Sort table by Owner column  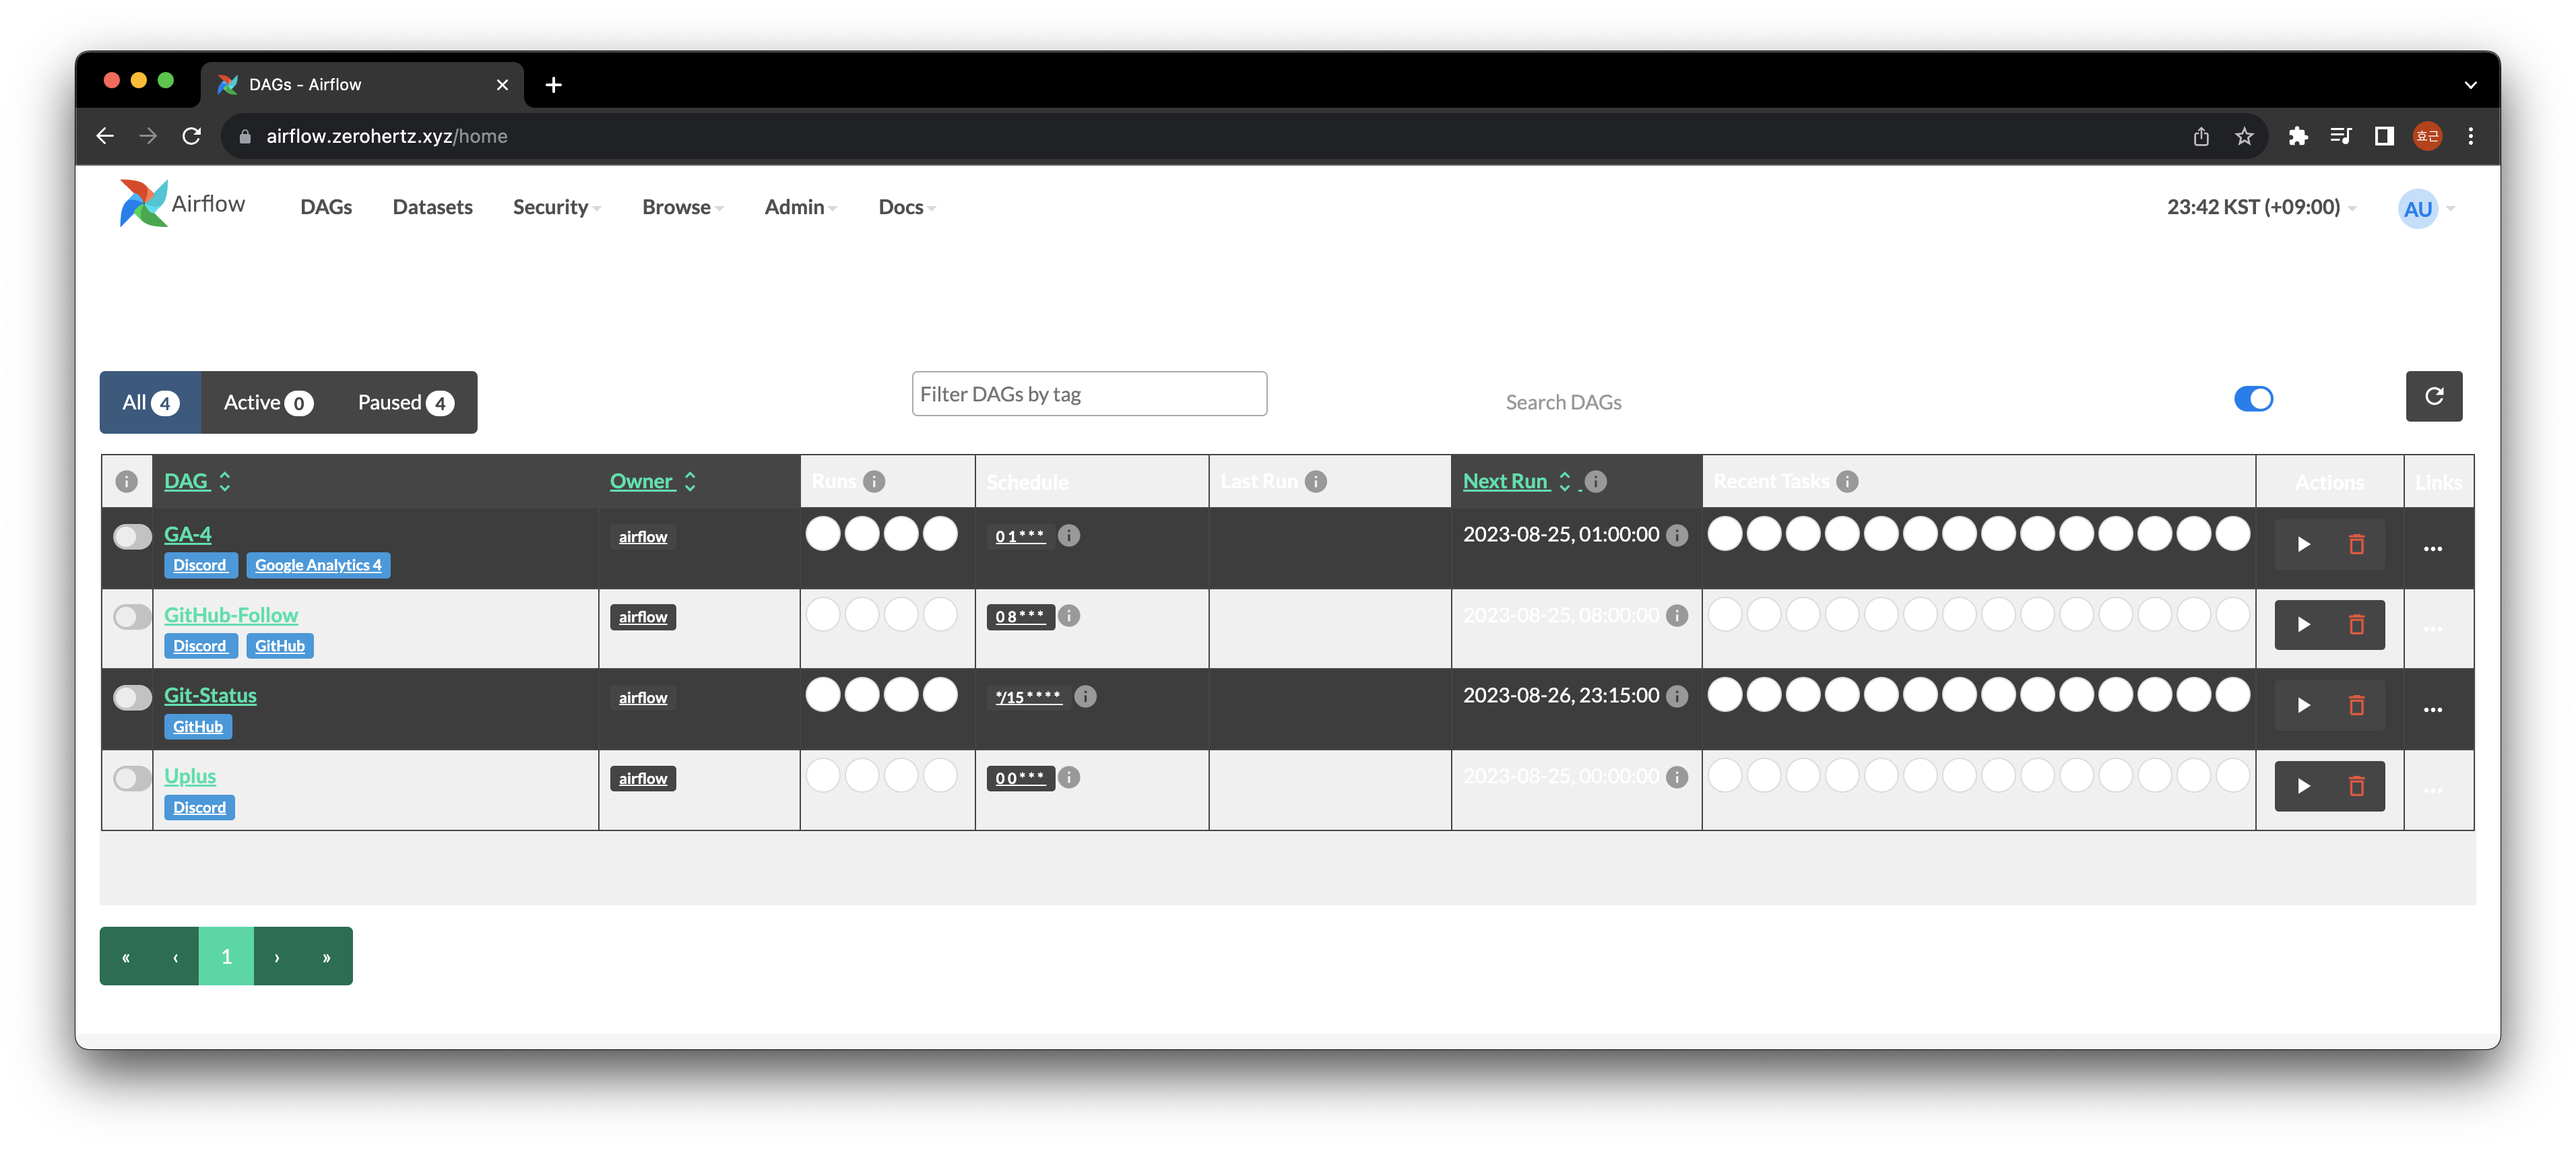(652, 482)
